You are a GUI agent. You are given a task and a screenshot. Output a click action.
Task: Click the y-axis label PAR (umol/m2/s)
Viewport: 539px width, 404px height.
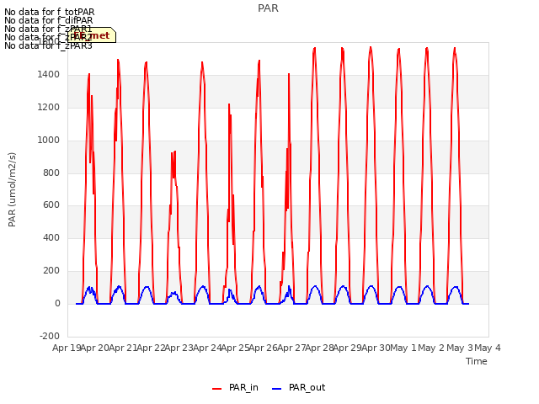point(12,189)
